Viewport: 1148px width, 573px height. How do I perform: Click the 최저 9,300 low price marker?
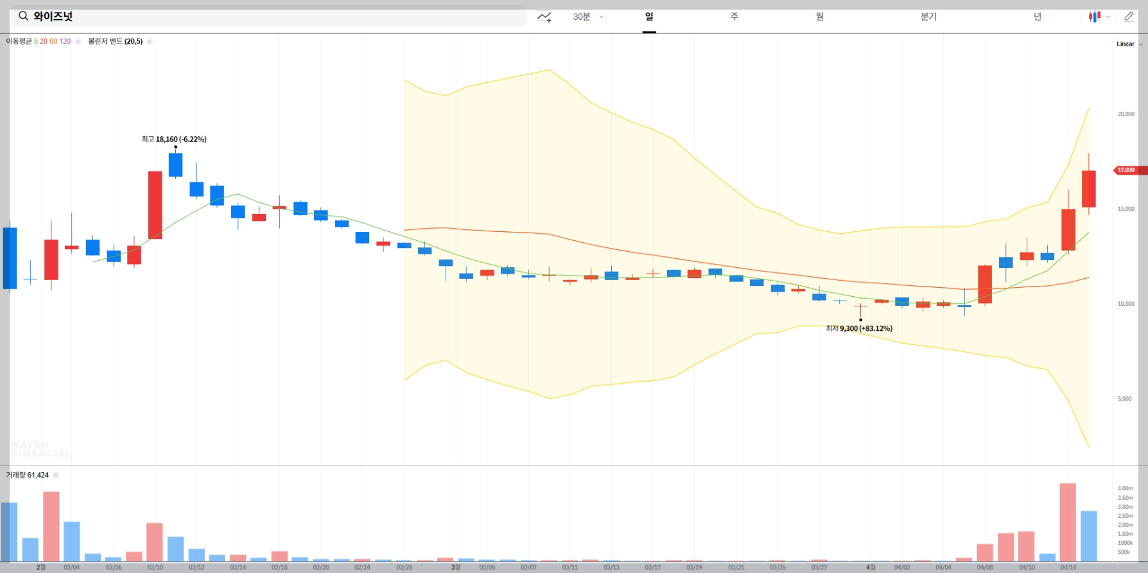[x=859, y=328]
